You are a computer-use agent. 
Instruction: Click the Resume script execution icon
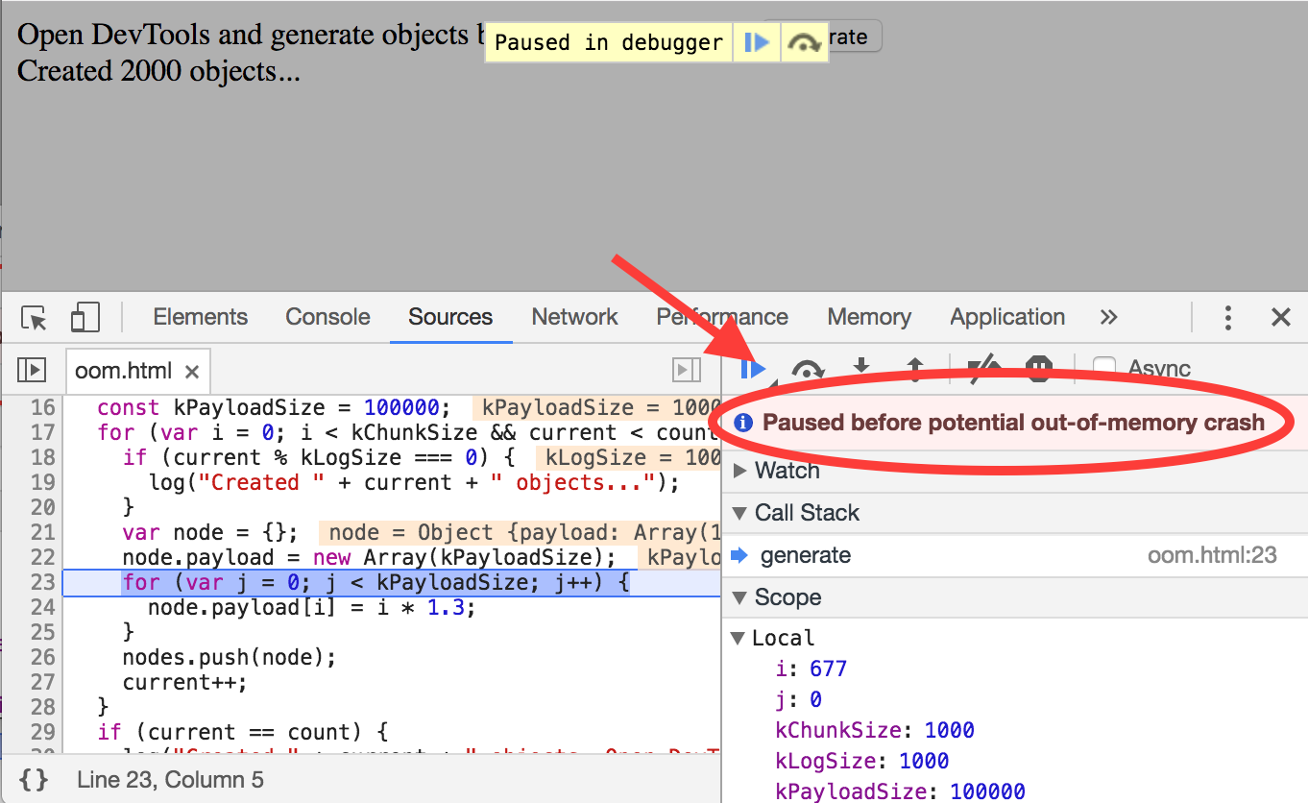tap(755, 370)
